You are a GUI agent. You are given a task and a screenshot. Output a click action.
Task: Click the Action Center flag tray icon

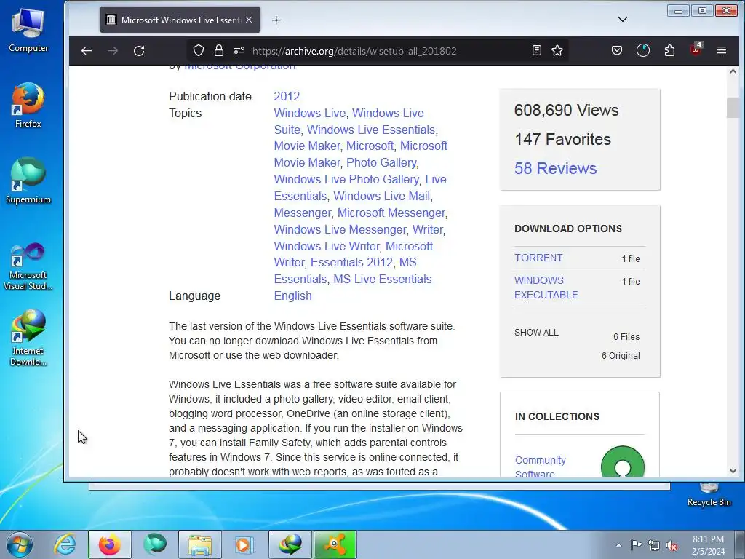point(636,545)
